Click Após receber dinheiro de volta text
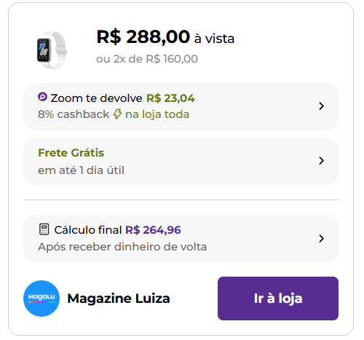The width and height of the screenshot is (364, 340). point(122,247)
